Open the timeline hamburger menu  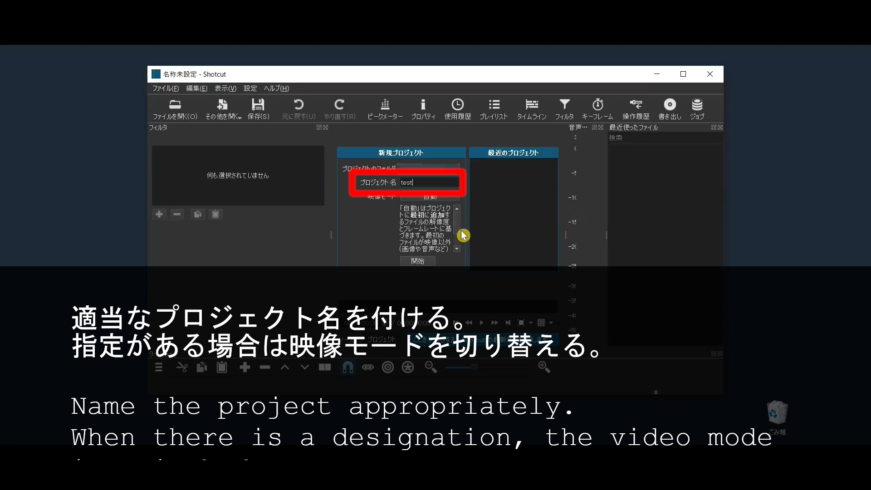159,367
